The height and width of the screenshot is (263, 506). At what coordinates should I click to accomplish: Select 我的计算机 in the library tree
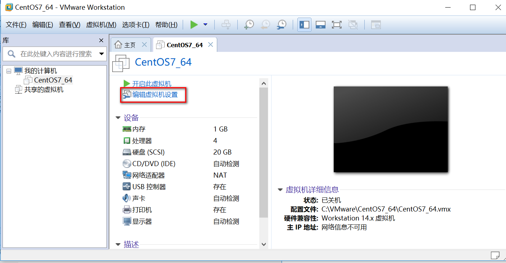pos(41,71)
